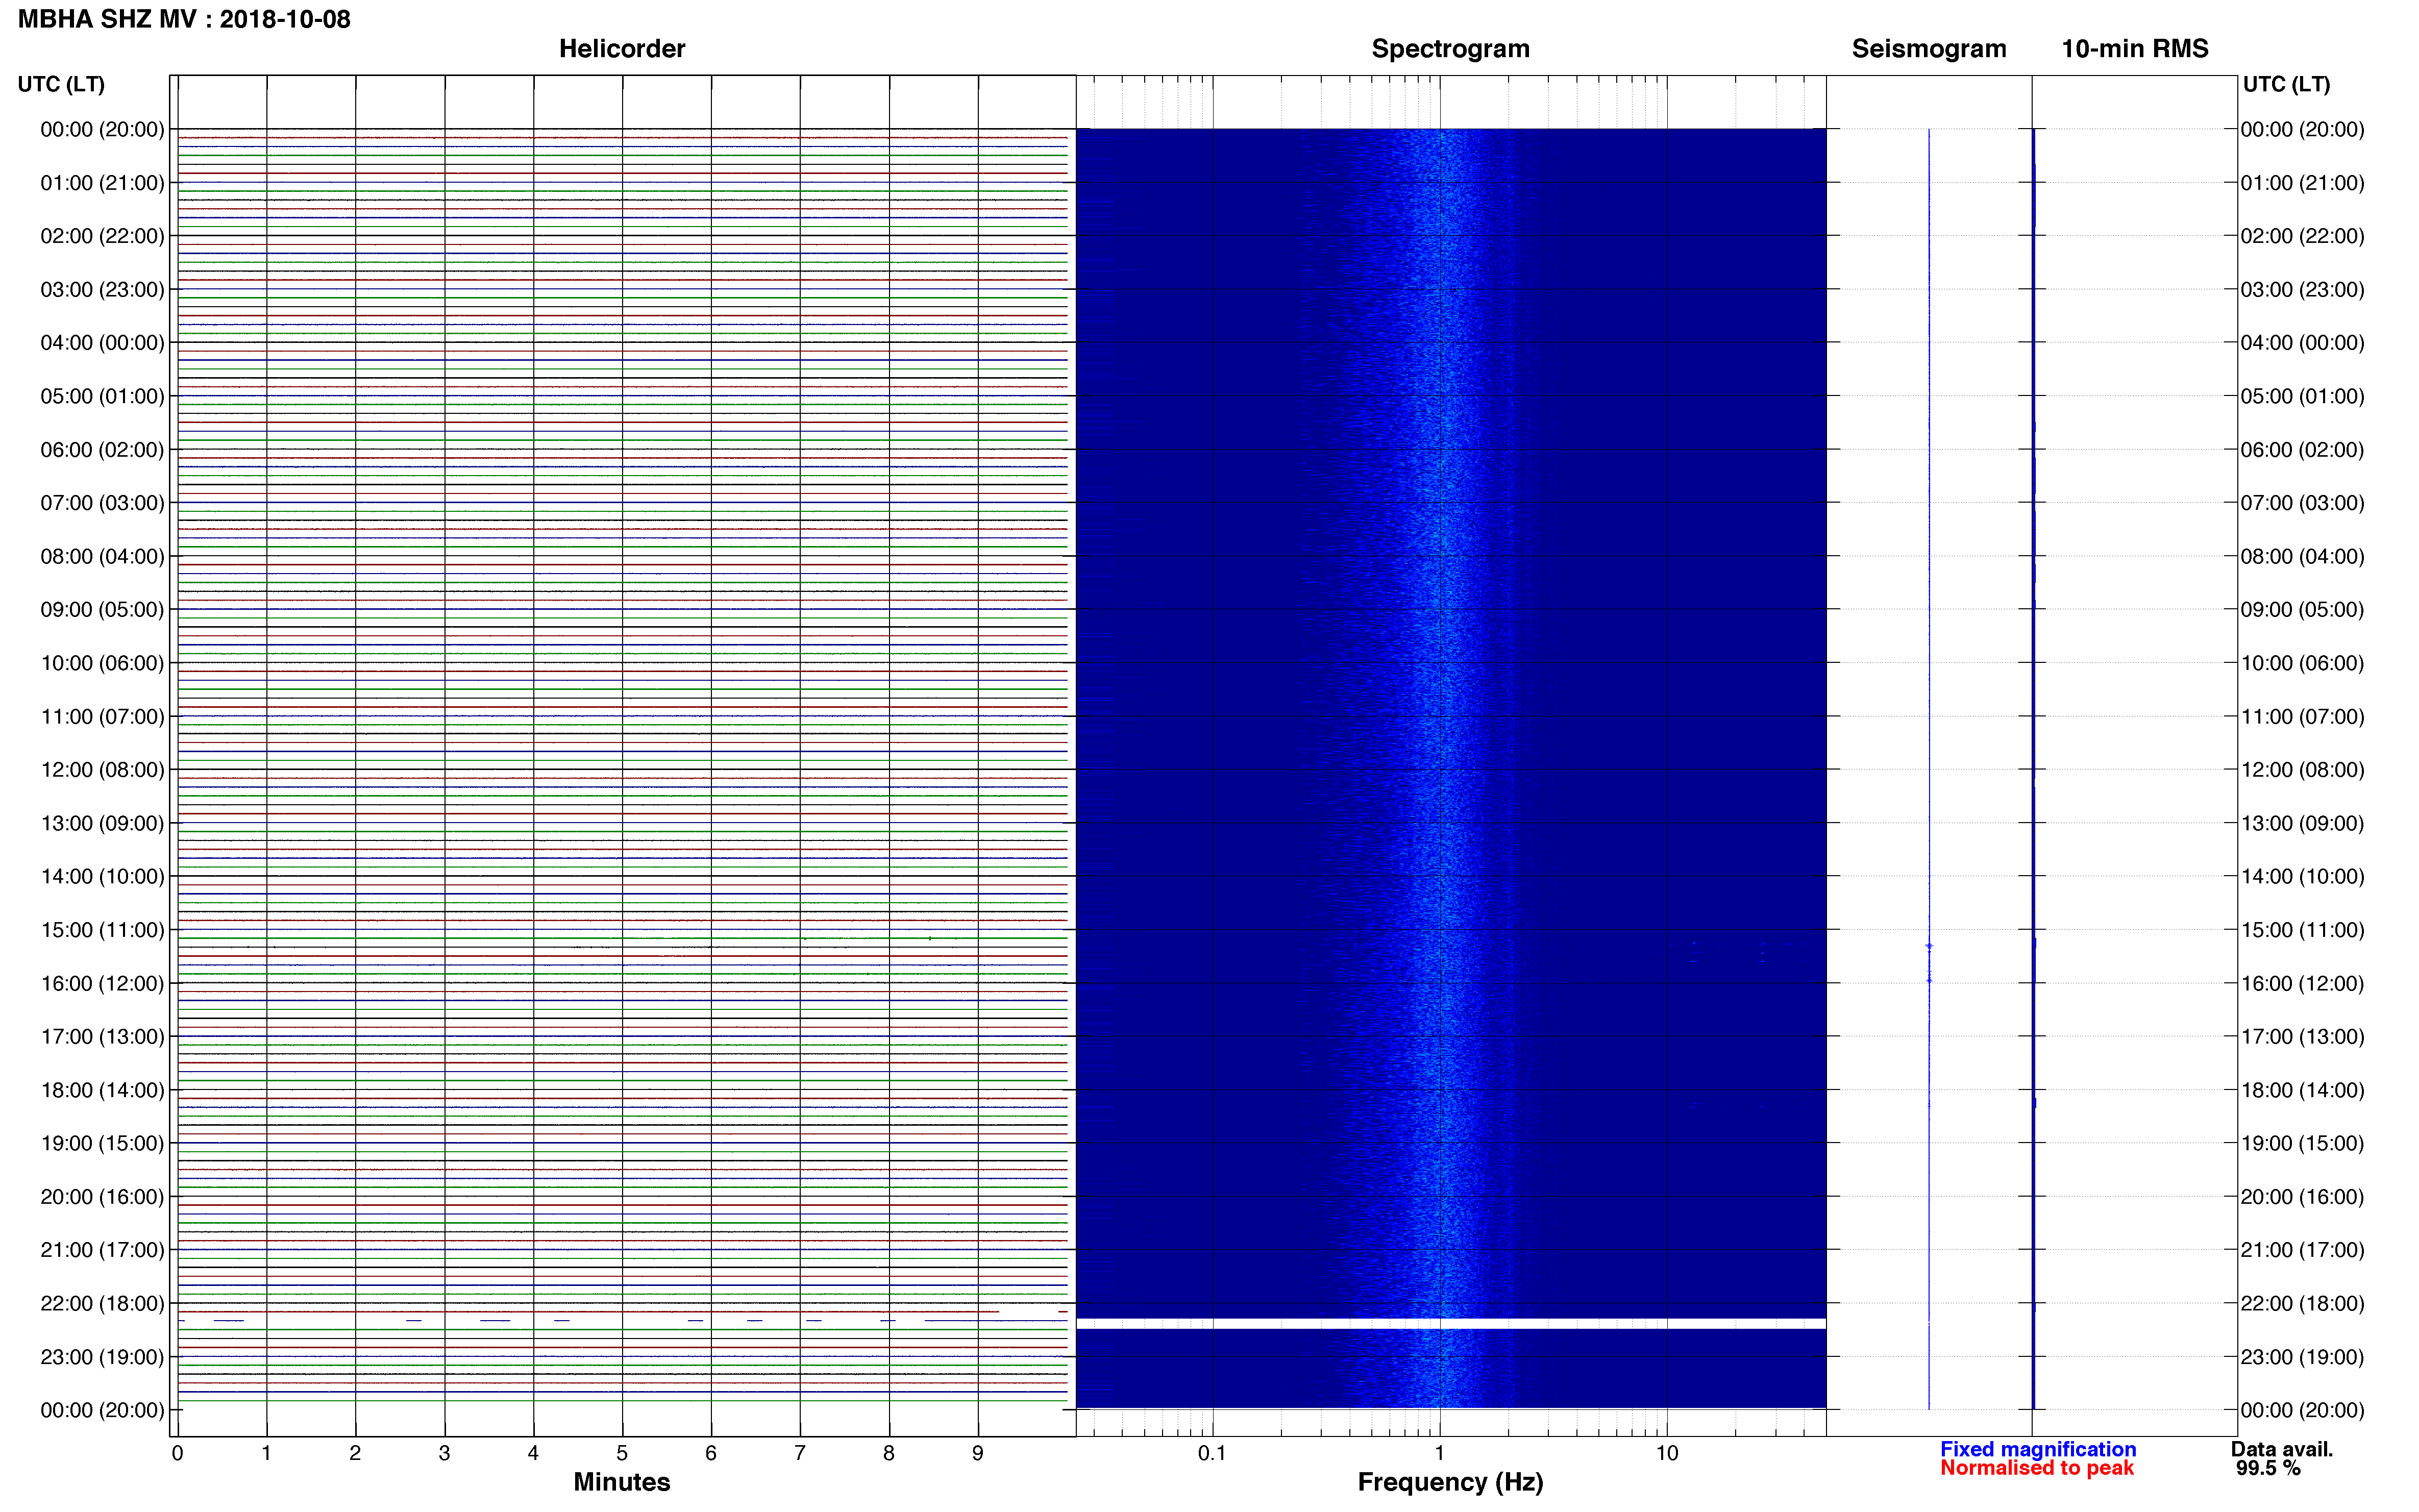This screenshot has height=1512, width=2419.
Task: Click '19:00 (15:00)' beside the RMS panel
Action: pos(2302,1144)
